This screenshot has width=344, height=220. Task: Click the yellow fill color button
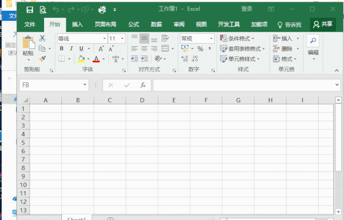click(x=81, y=59)
